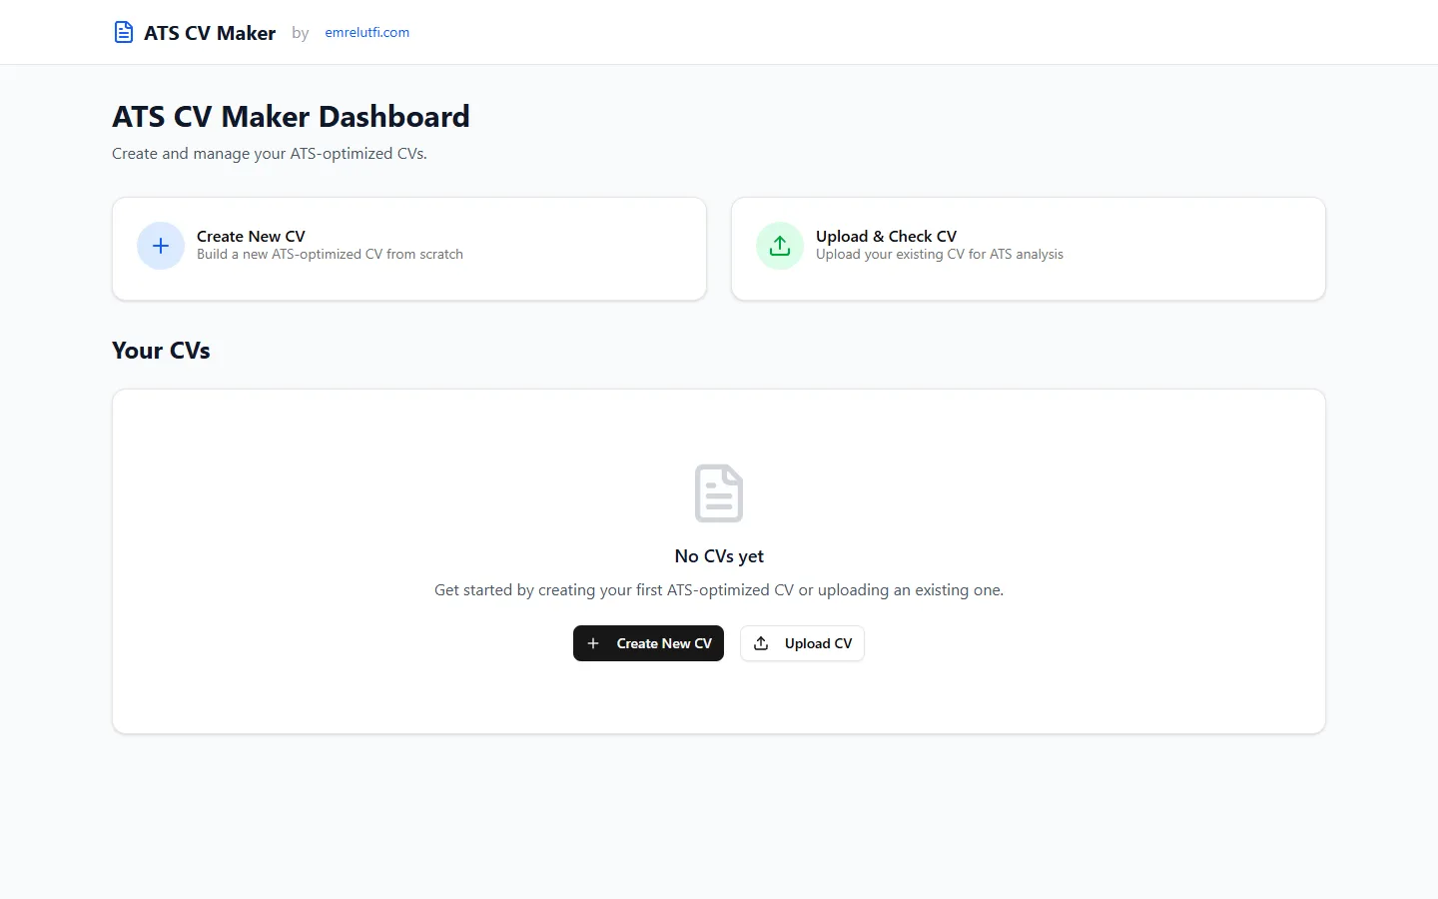
Task: Click the upload arrow icon in Upload CV button
Action: point(761,643)
